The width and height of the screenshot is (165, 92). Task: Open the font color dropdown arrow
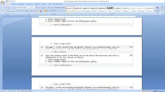42,11
